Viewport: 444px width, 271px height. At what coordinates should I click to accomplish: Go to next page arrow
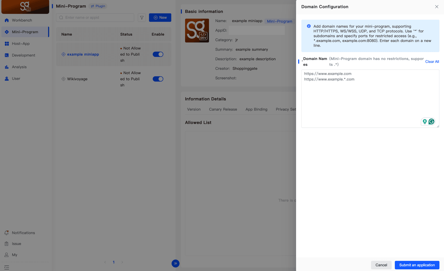[x=122, y=262]
